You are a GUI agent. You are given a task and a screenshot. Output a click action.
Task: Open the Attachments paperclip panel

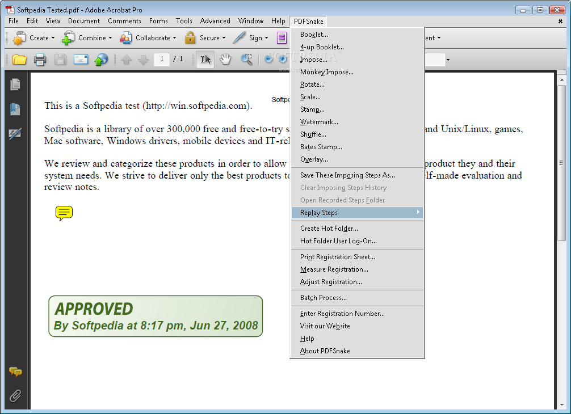point(15,395)
